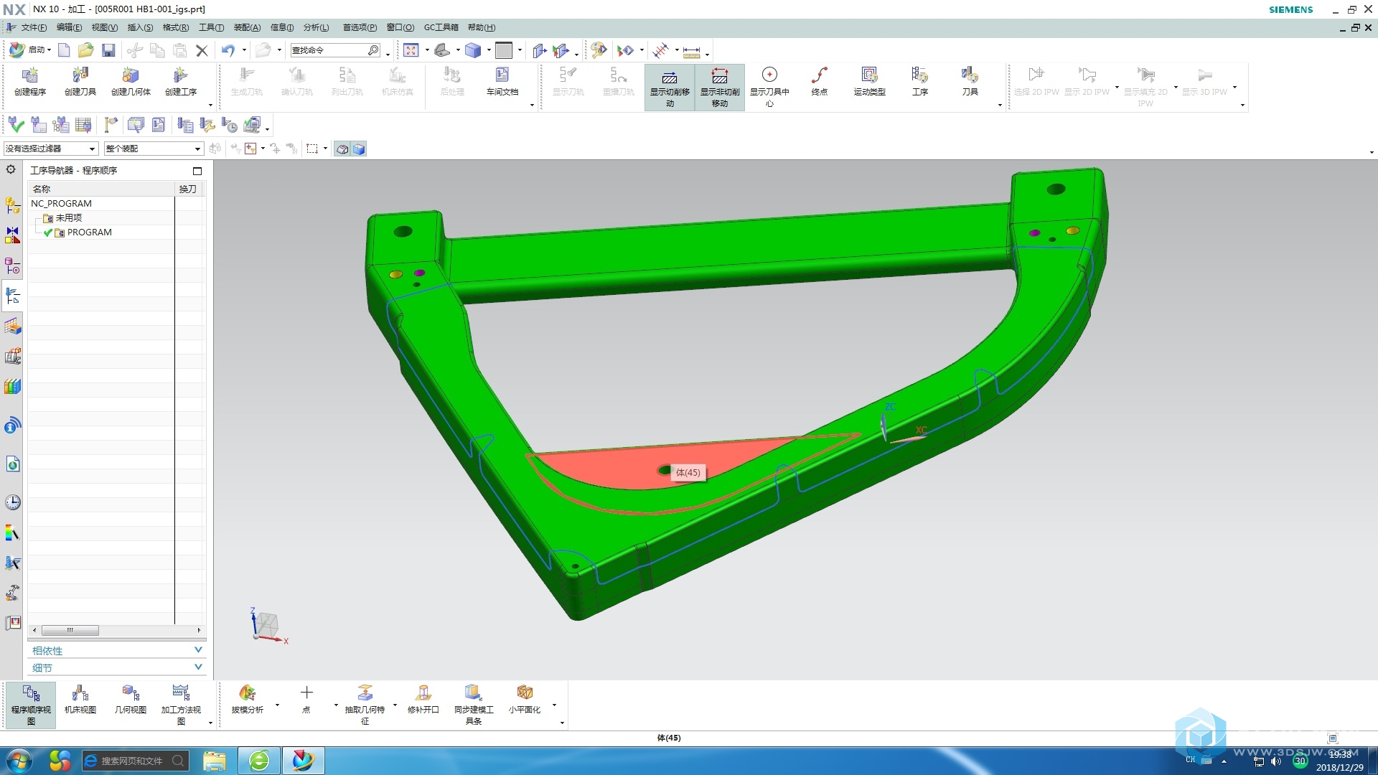Switch to 几何视图 geometry view
Screen dimensions: 1378x775
pos(130,699)
